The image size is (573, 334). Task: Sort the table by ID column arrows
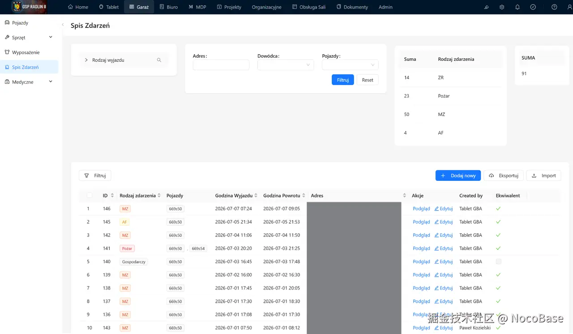tap(112, 196)
